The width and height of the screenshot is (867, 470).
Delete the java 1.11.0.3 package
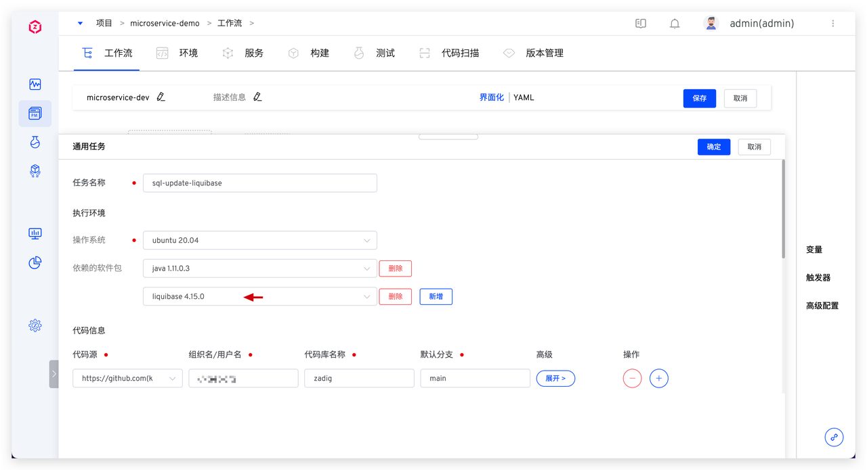[x=396, y=268]
